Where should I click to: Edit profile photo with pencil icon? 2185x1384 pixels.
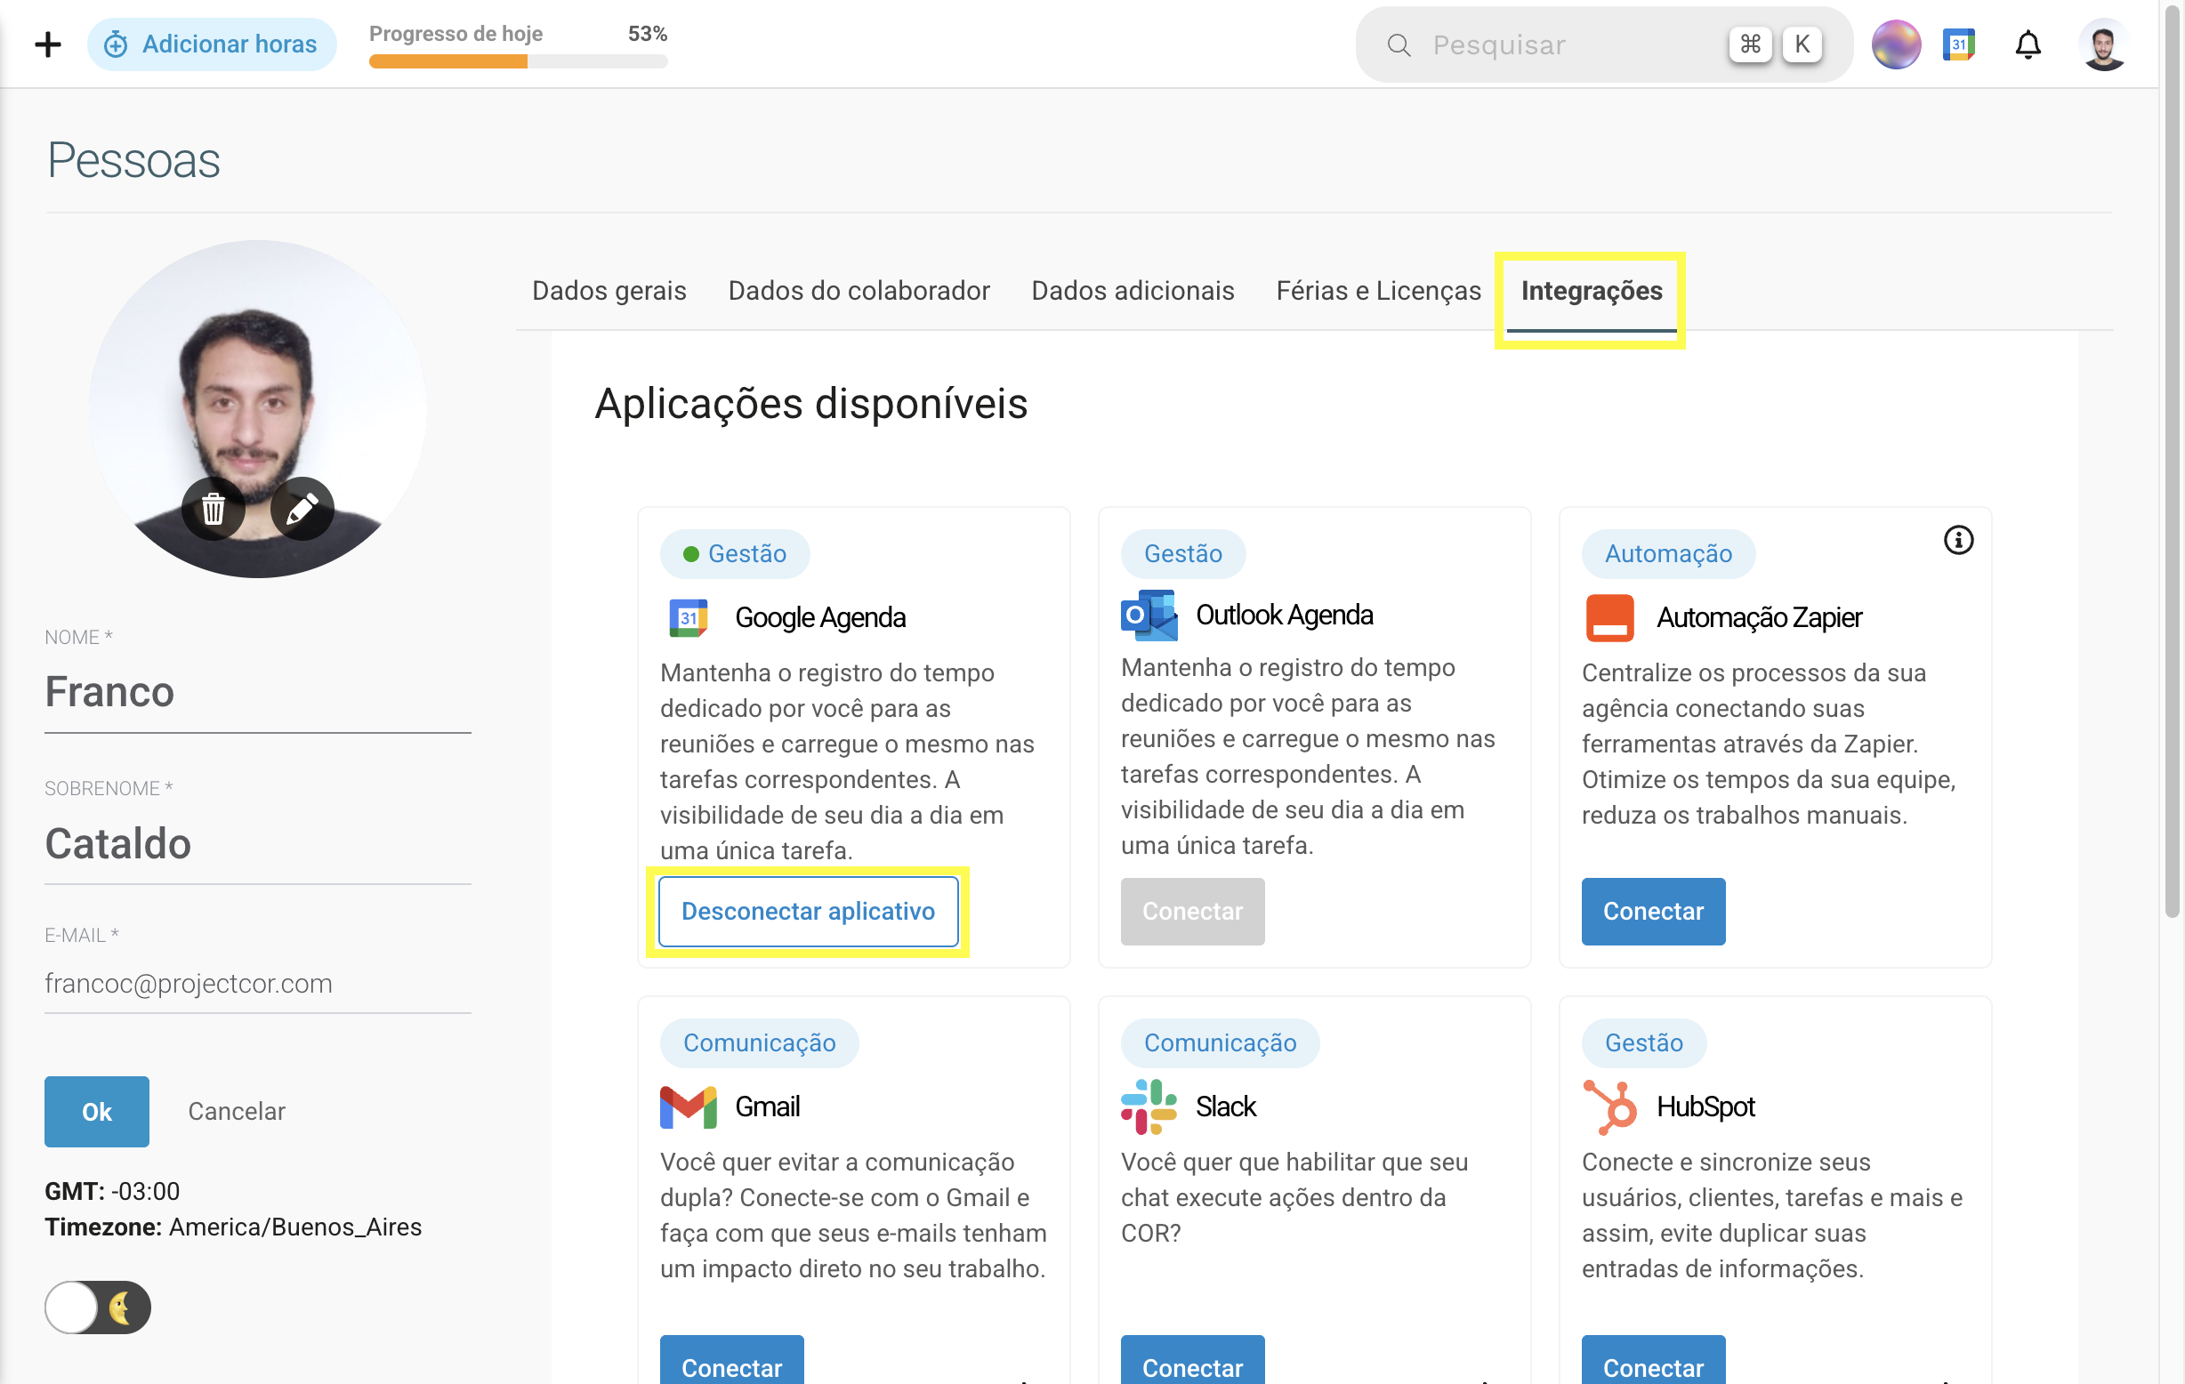(302, 508)
